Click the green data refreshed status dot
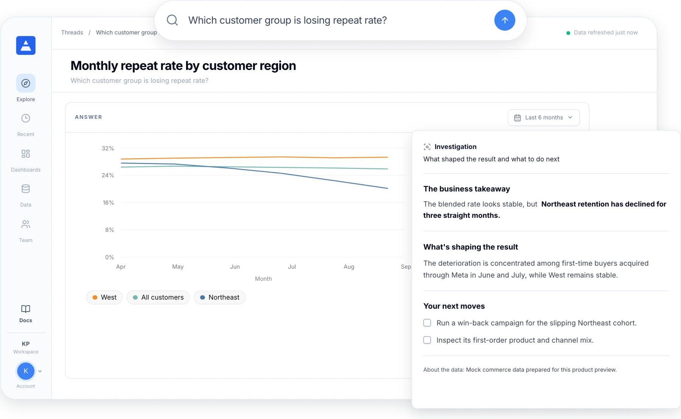This screenshot has width=681, height=419. point(568,33)
